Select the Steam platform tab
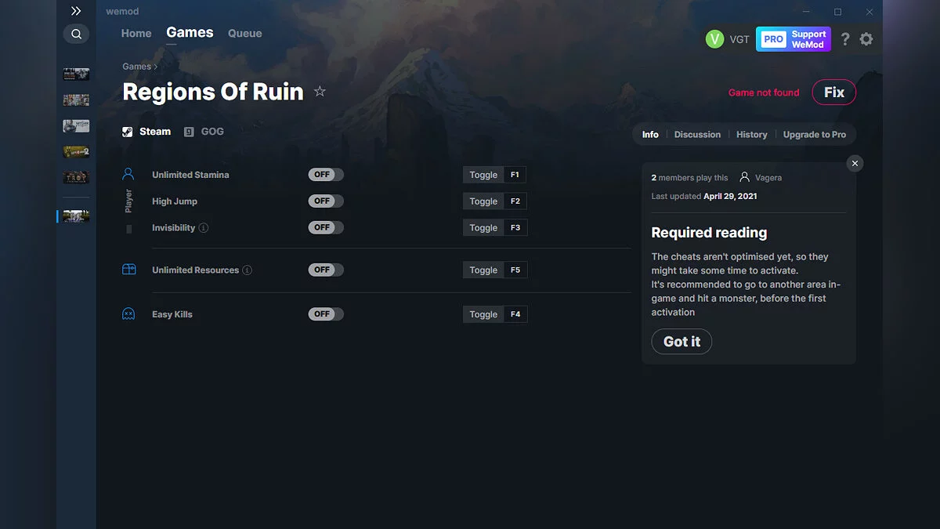Viewport: 940px width, 529px height. pyautogui.click(x=146, y=132)
